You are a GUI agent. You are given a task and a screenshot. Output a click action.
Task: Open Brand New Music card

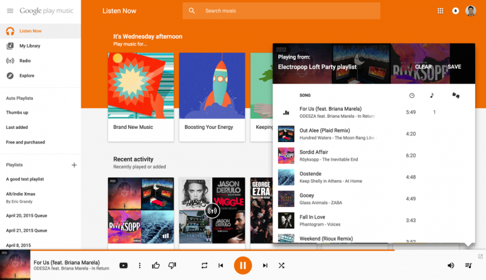pos(141,97)
